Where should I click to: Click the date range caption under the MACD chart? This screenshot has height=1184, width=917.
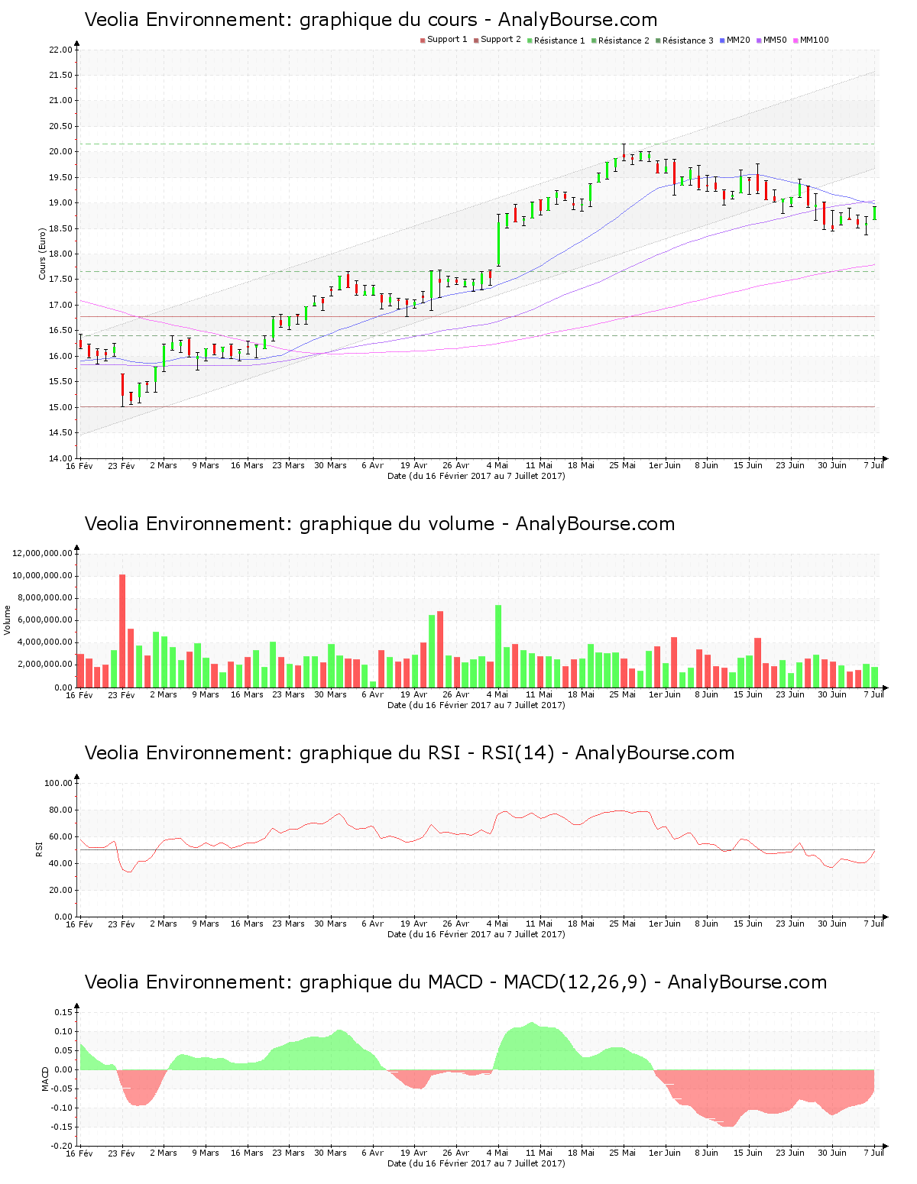point(476,1163)
